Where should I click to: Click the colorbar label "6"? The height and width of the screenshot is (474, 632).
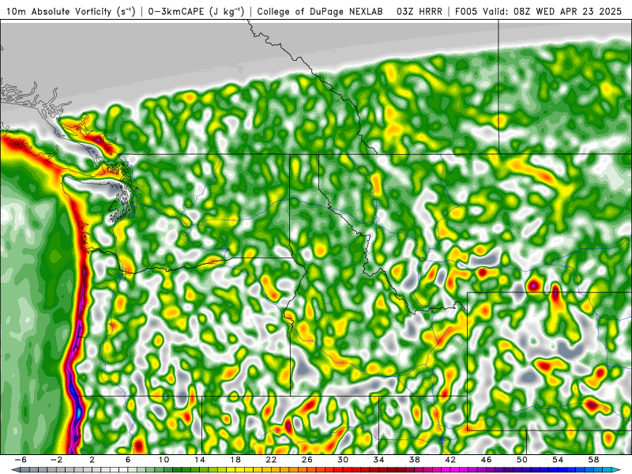coord(128,459)
